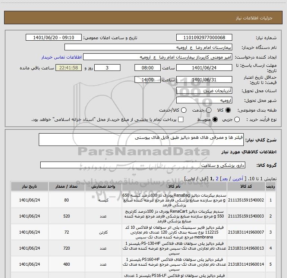This screenshot has height=278, width=287.
Task: Click the announcement date field 1401/06/20 - 09:10
Action: click(54, 37)
